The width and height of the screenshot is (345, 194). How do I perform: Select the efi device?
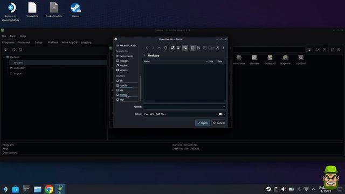point(127,81)
